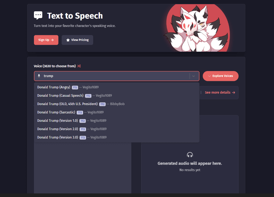Click the microphone icon in the voice search
The width and height of the screenshot is (274, 197).
[x=39, y=76]
